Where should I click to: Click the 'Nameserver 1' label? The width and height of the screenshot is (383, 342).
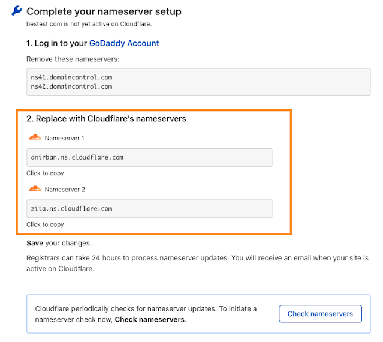65,139
